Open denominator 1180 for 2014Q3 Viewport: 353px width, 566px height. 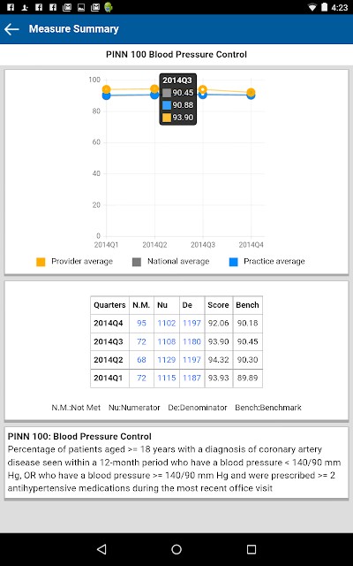(x=192, y=341)
